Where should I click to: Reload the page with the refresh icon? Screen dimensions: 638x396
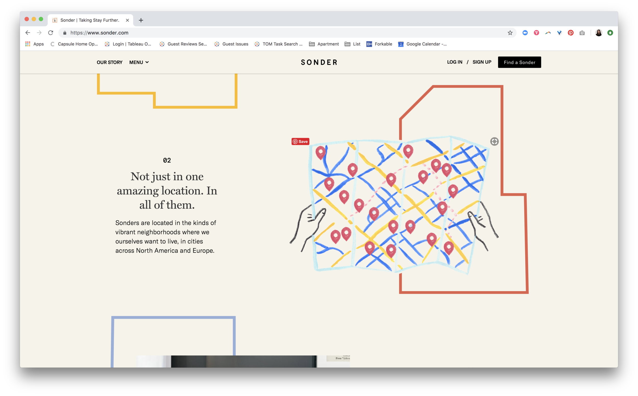51,33
